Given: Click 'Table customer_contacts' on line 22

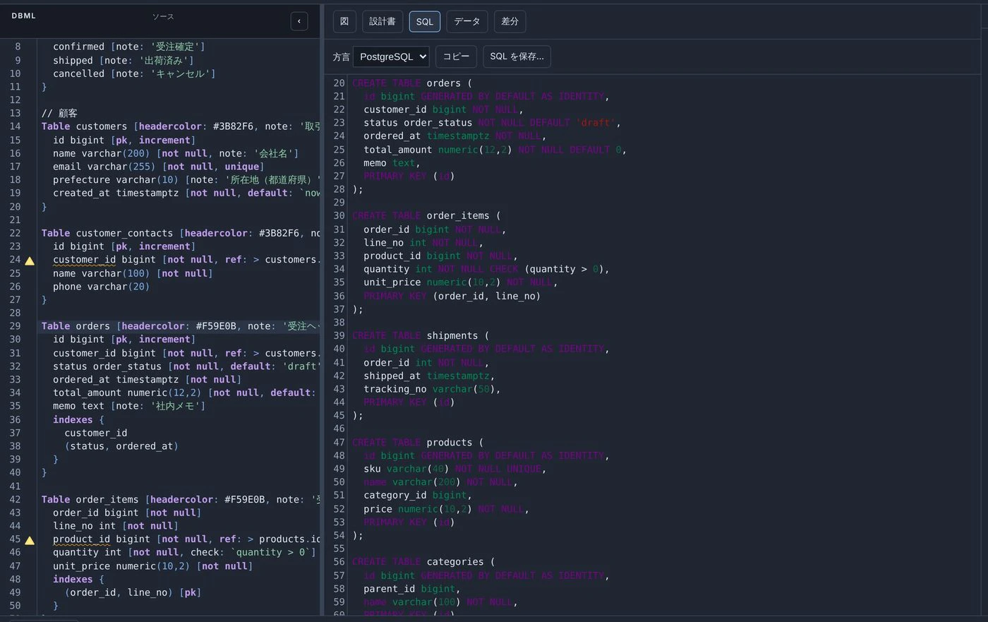Looking at the screenshot, I should point(107,233).
